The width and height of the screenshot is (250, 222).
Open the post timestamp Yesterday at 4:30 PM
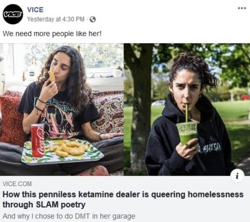tap(56, 19)
